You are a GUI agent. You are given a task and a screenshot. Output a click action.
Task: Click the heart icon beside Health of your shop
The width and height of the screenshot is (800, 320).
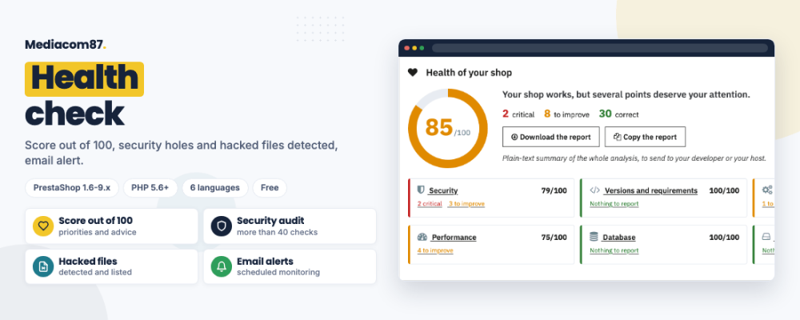click(x=412, y=73)
